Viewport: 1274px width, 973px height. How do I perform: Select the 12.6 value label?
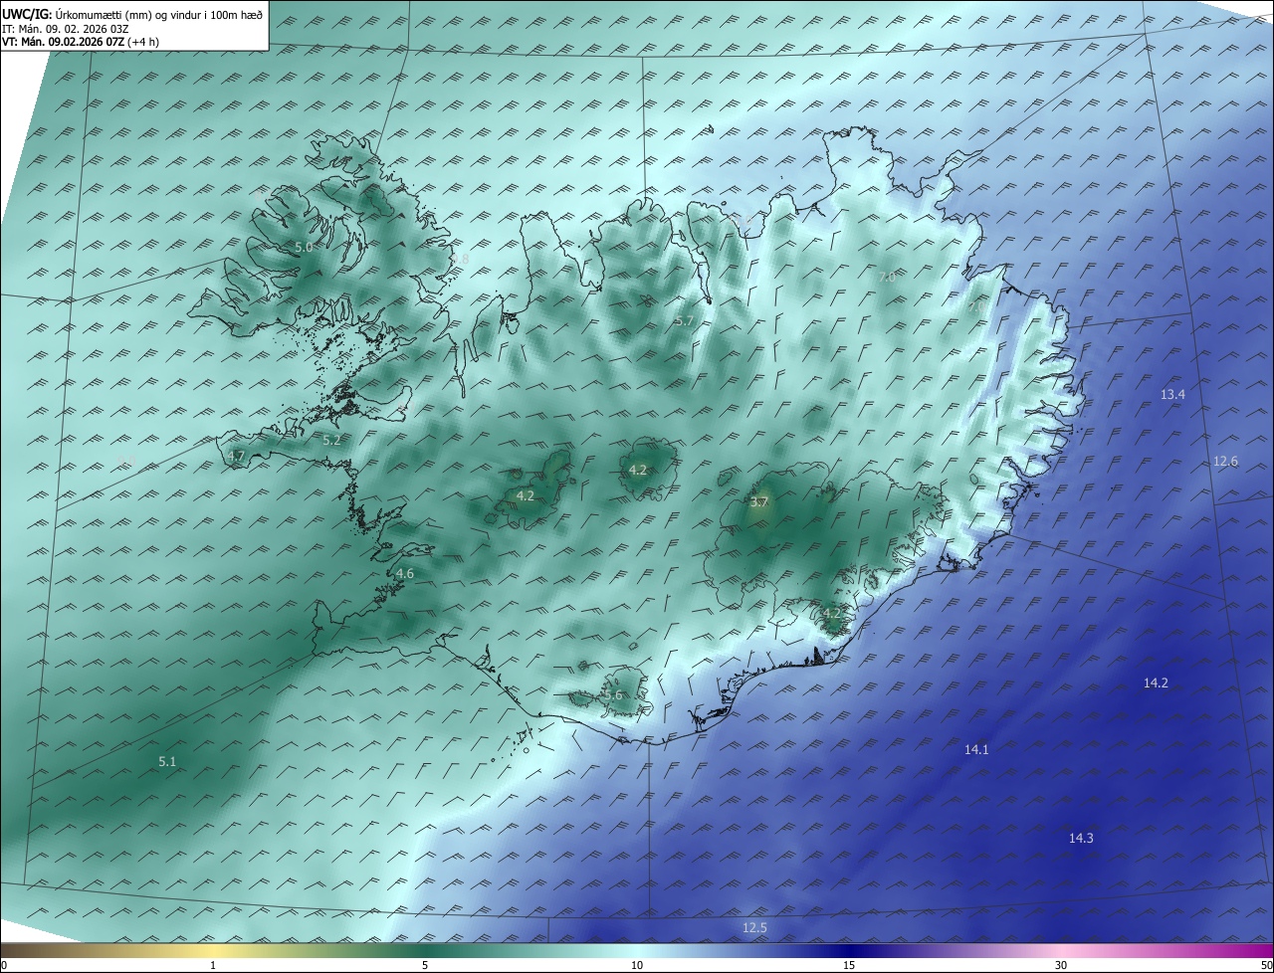tap(1226, 461)
